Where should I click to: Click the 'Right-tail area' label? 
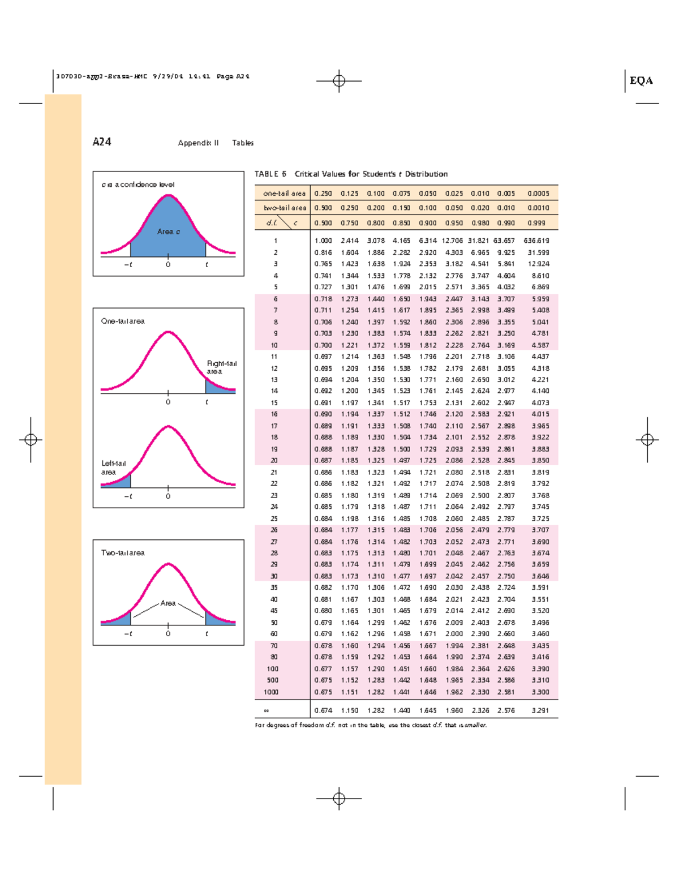221,368
